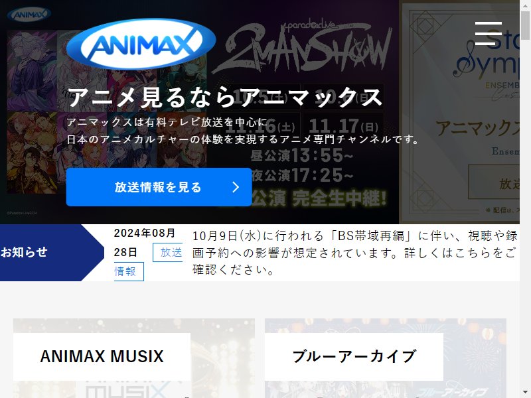Click the small ANIMAX logo in corner

pyautogui.click(x=29, y=15)
